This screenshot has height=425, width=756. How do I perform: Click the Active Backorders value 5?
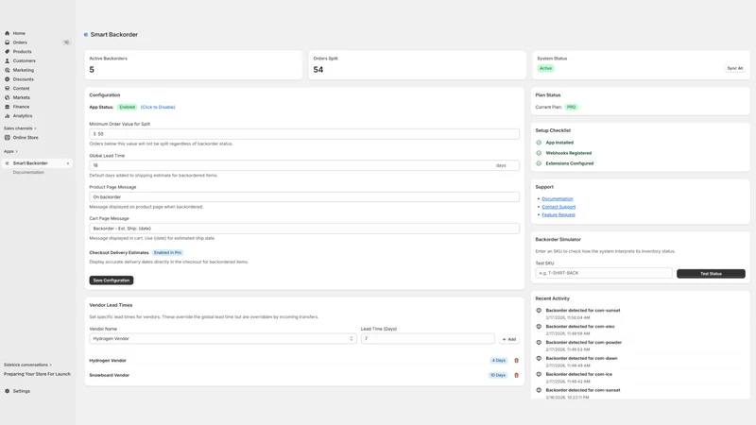[92, 70]
